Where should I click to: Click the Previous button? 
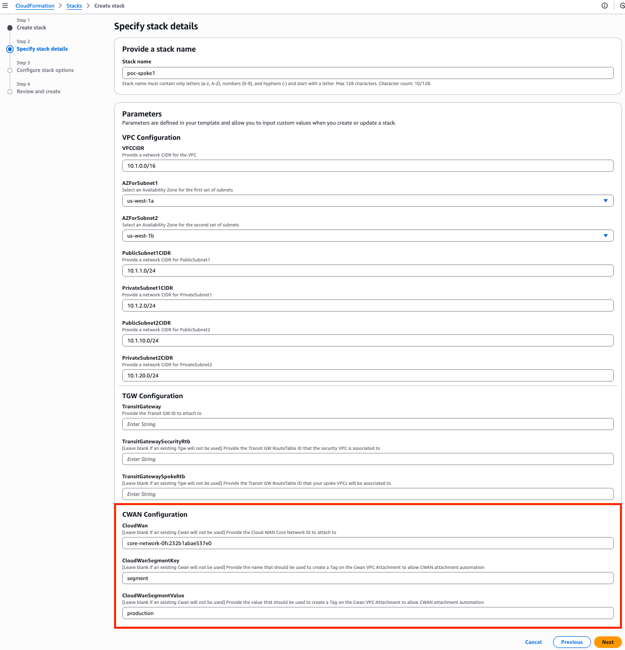coord(571,642)
